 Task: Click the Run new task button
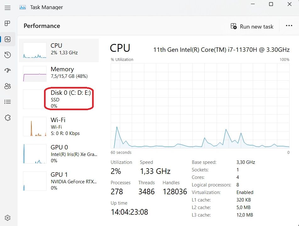(252, 26)
